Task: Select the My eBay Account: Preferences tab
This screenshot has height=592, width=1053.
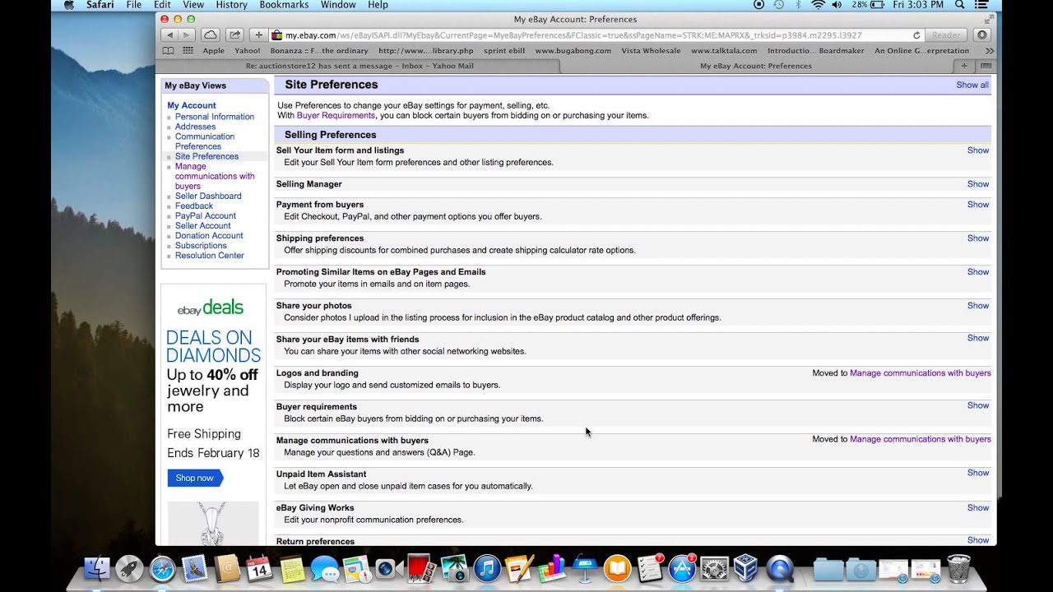Action: pyautogui.click(x=755, y=66)
